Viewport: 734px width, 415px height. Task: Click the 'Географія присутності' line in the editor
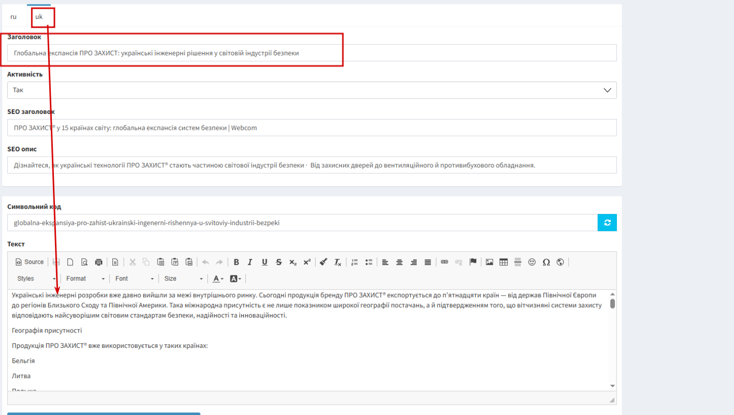tap(47, 330)
